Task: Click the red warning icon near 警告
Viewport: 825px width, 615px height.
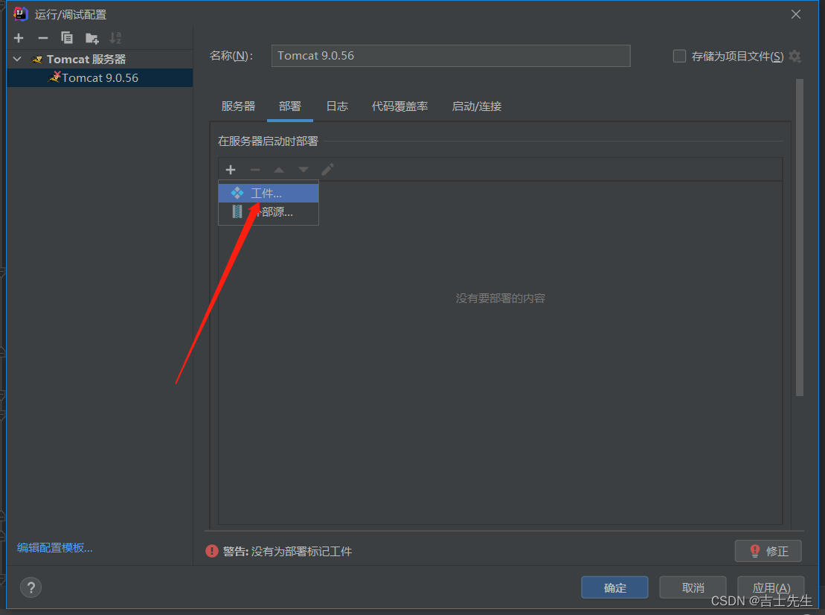Action: pos(212,551)
